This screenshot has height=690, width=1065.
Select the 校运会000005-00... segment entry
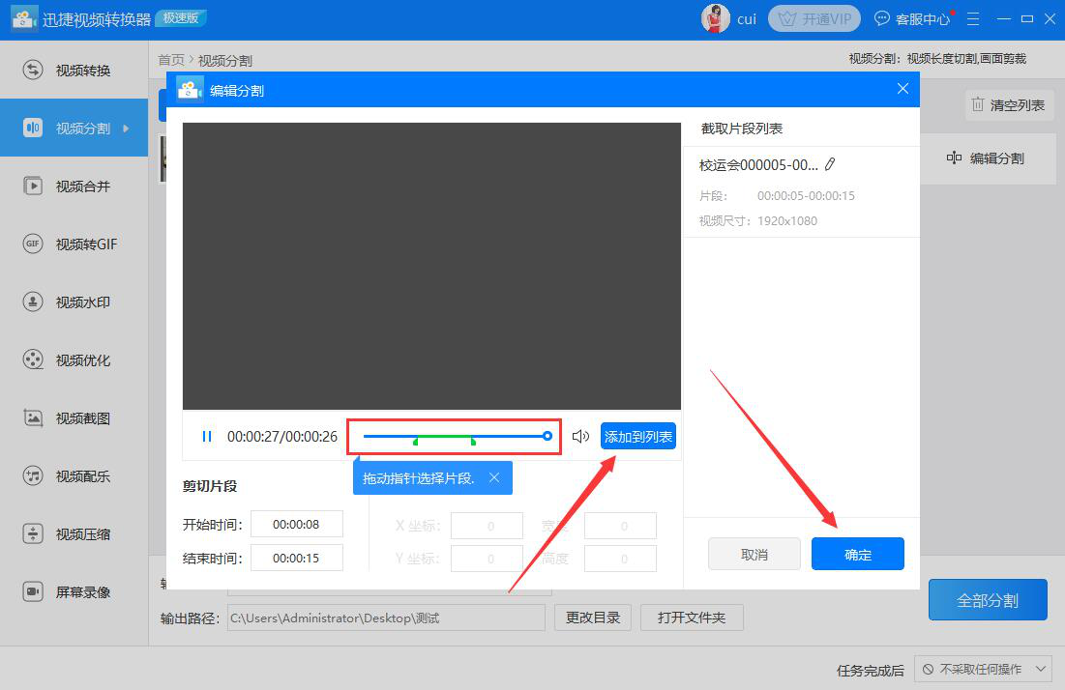coord(802,192)
